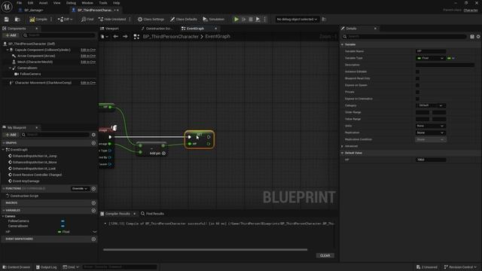482x271 pixels.
Task: Add new function with plus icon
Action: (93, 189)
